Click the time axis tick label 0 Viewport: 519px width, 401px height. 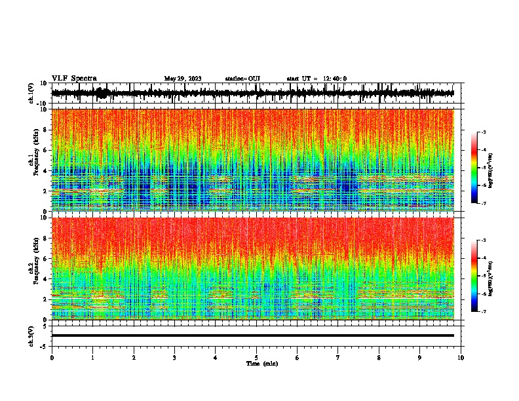click(x=52, y=358)
